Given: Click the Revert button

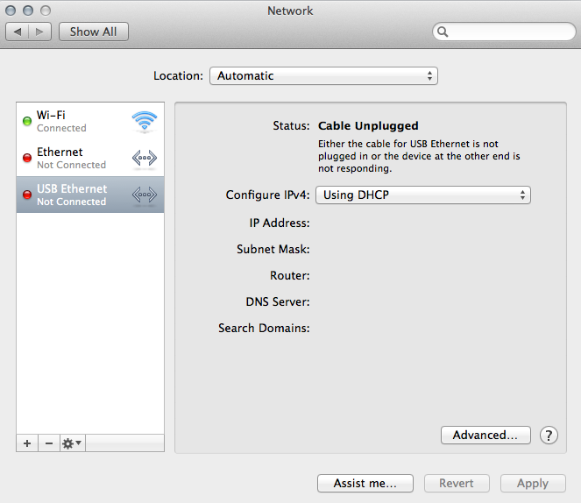Looking at the screenshot, I should coord(457,483).
